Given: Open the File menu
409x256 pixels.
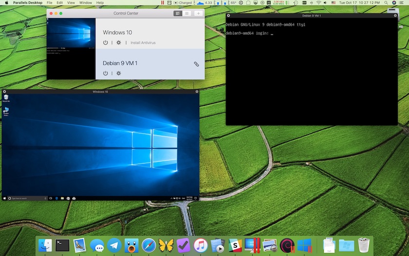Looking at the screenshot, I should tap(49, 2).
